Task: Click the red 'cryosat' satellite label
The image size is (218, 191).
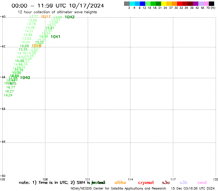Action: (146, 183)
